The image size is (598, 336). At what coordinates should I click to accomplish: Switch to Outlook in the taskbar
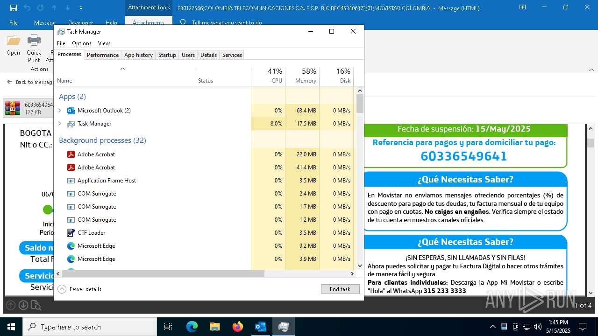[x=261, y=327]
